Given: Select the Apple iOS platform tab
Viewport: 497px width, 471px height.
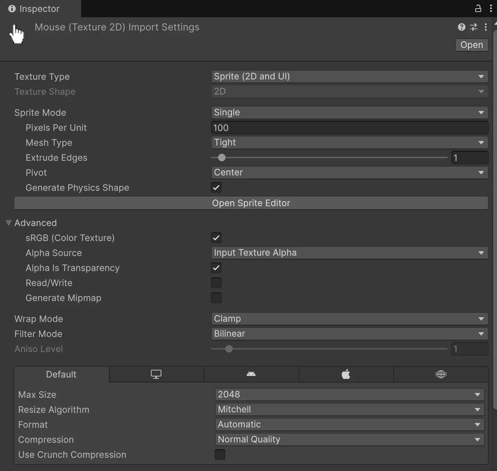Looking at the screenshot, I should (346, 374).
